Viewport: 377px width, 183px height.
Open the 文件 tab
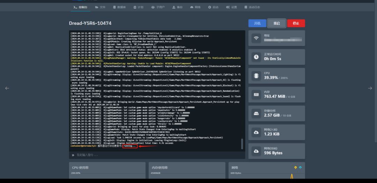pos(100,7)
